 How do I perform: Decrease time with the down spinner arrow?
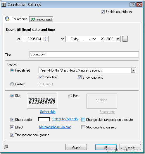click(x=46, y=40)
